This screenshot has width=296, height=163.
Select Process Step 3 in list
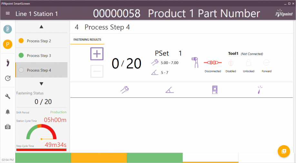point(41,55)
